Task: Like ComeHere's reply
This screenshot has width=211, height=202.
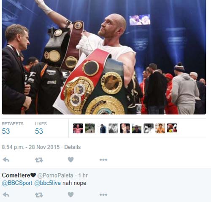Action: [71, 194]
